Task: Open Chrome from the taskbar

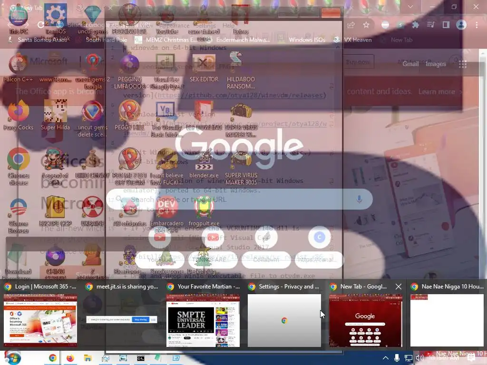Action: 52,358
